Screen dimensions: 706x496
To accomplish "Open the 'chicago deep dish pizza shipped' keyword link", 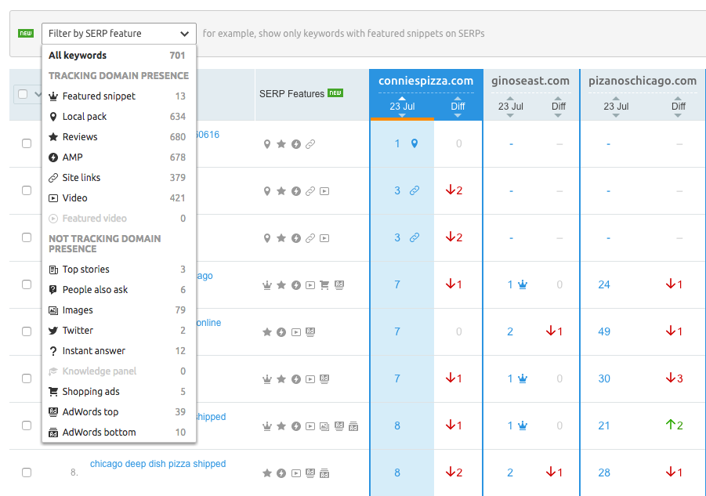I will coord(158,464).
